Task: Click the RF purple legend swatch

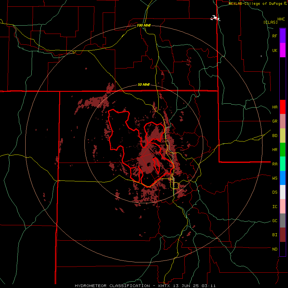Action: tap(283, 36)
